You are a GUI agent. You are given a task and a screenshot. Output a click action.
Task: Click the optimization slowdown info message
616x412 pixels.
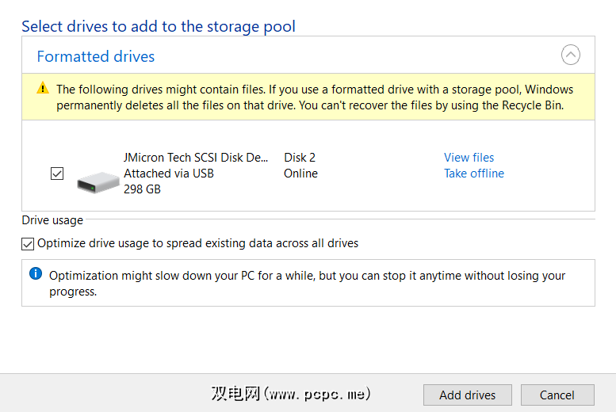pos(308,283)
